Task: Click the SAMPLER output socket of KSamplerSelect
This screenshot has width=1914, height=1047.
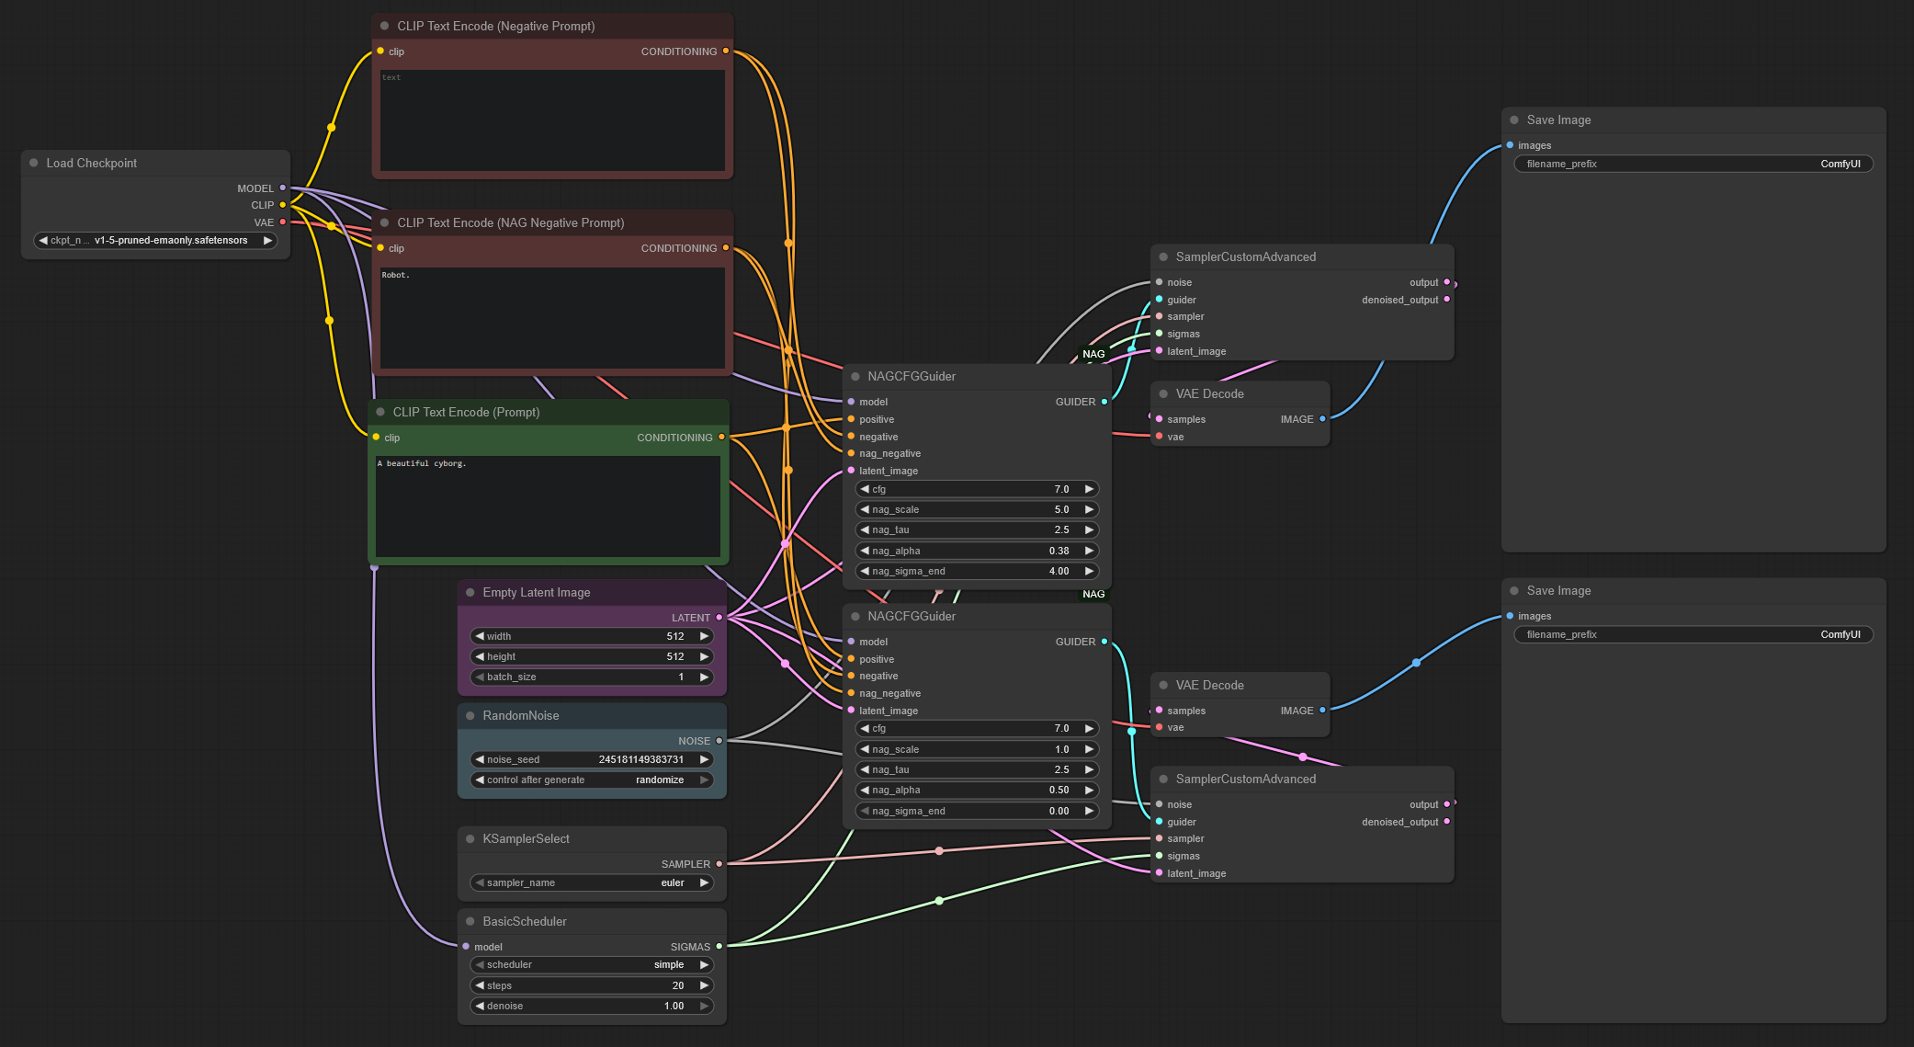Action: 719,863
